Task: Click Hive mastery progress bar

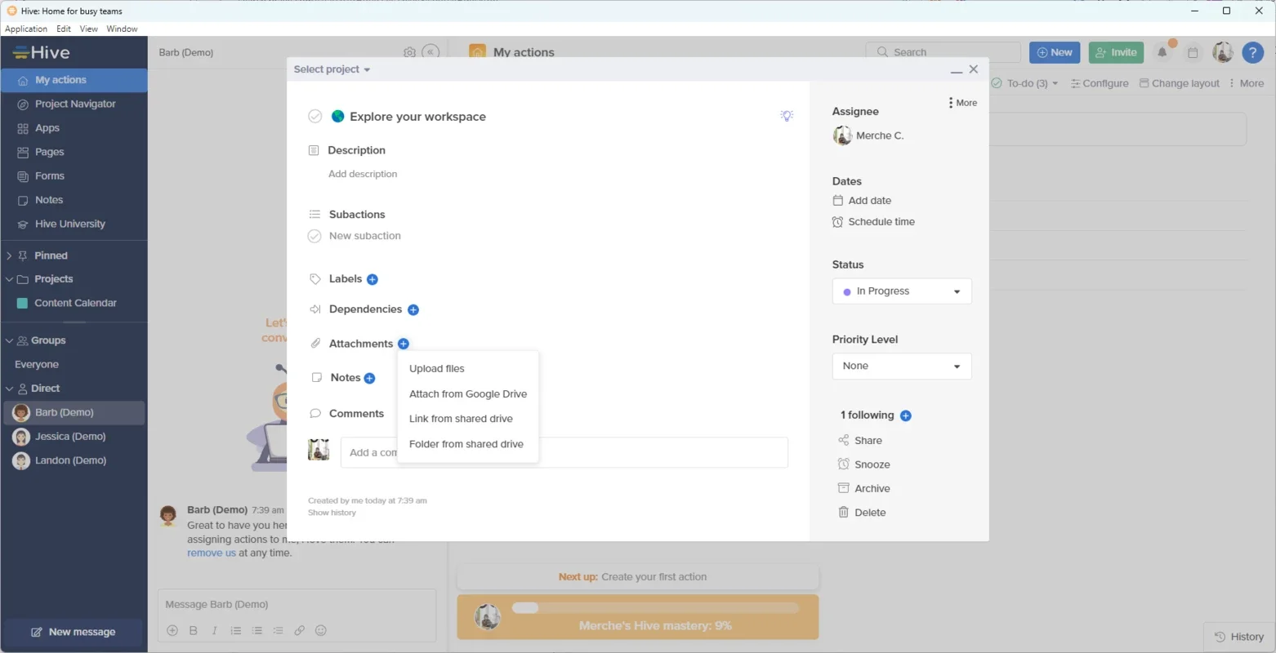Action: [655, 608]
